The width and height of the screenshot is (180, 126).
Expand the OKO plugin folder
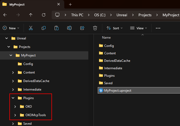point(15,107)
